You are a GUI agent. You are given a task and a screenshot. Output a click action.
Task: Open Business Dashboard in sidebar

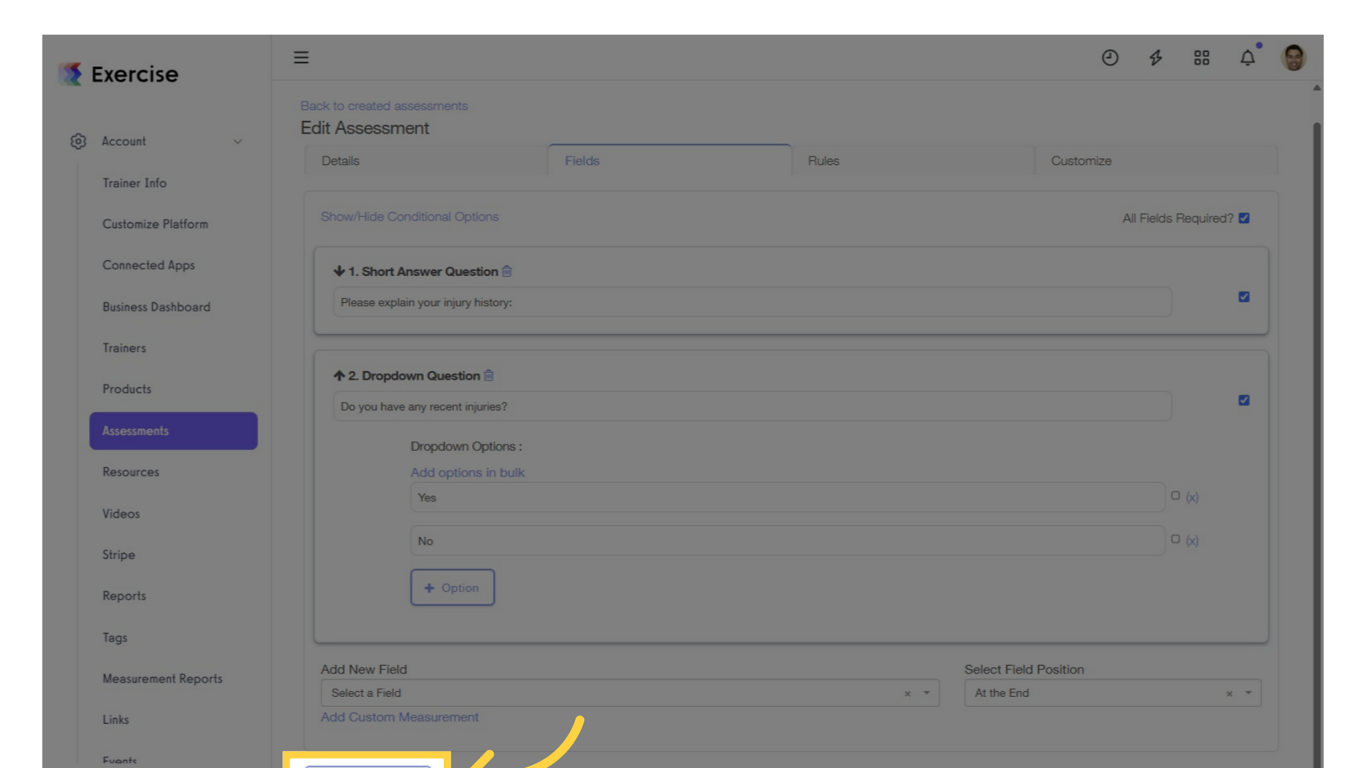tap(157, 307)
